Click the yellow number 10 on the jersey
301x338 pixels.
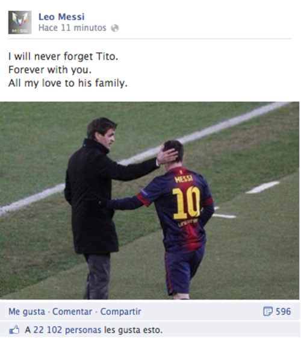tap(187, 203)
